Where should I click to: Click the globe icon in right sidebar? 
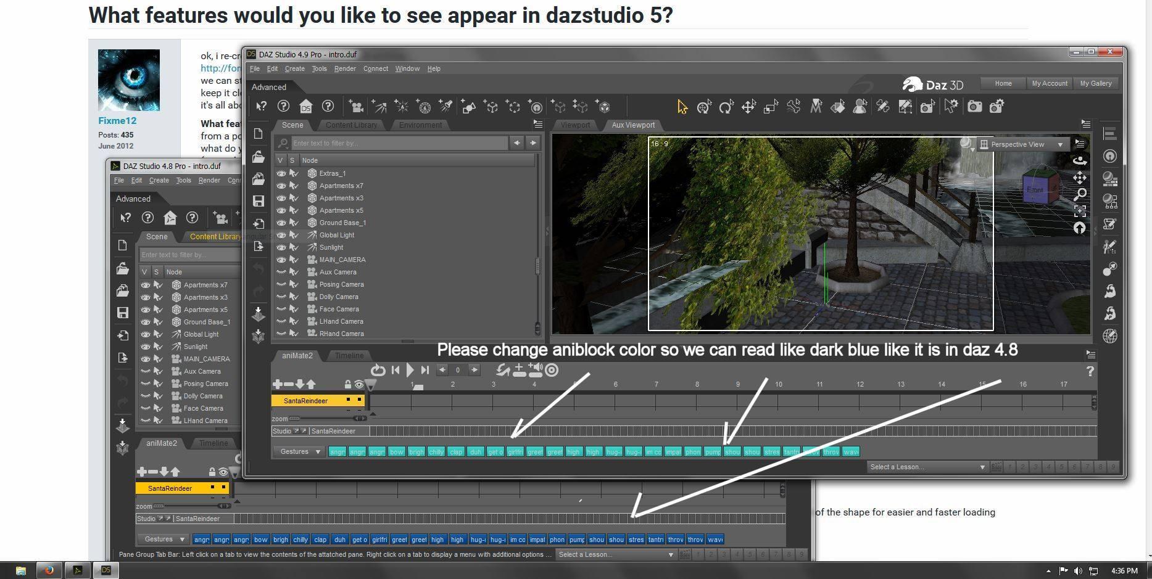[1110, 336]
